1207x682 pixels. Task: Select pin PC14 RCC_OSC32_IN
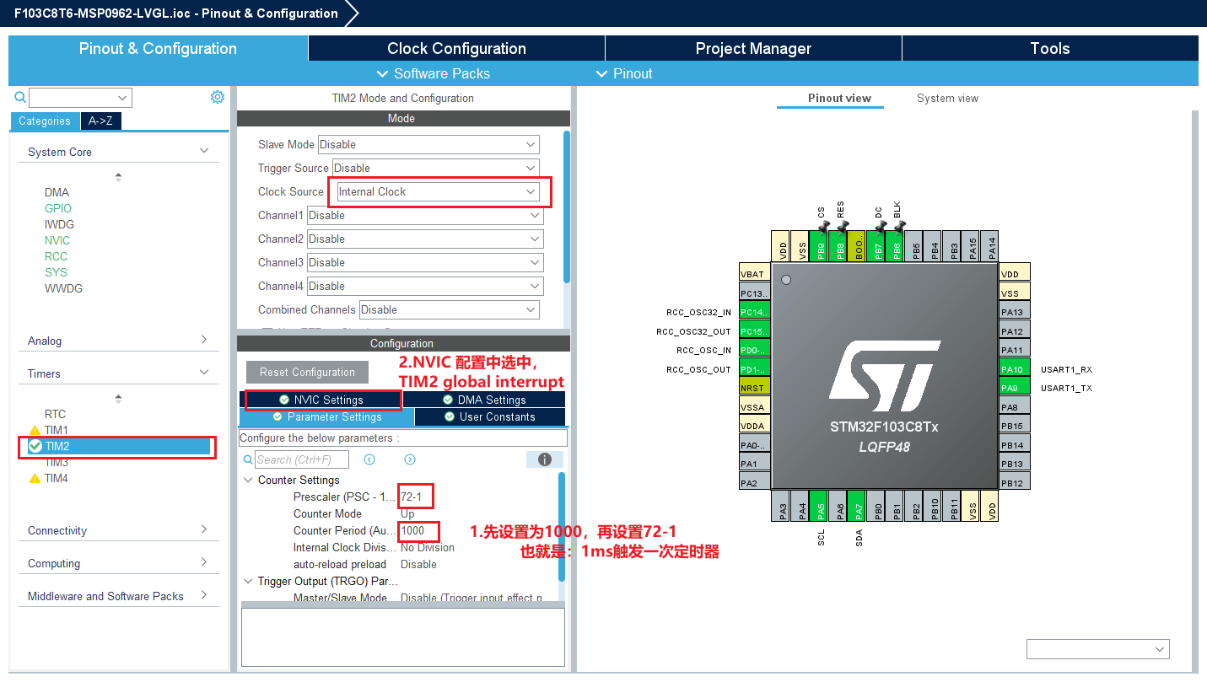coord(754,312)
